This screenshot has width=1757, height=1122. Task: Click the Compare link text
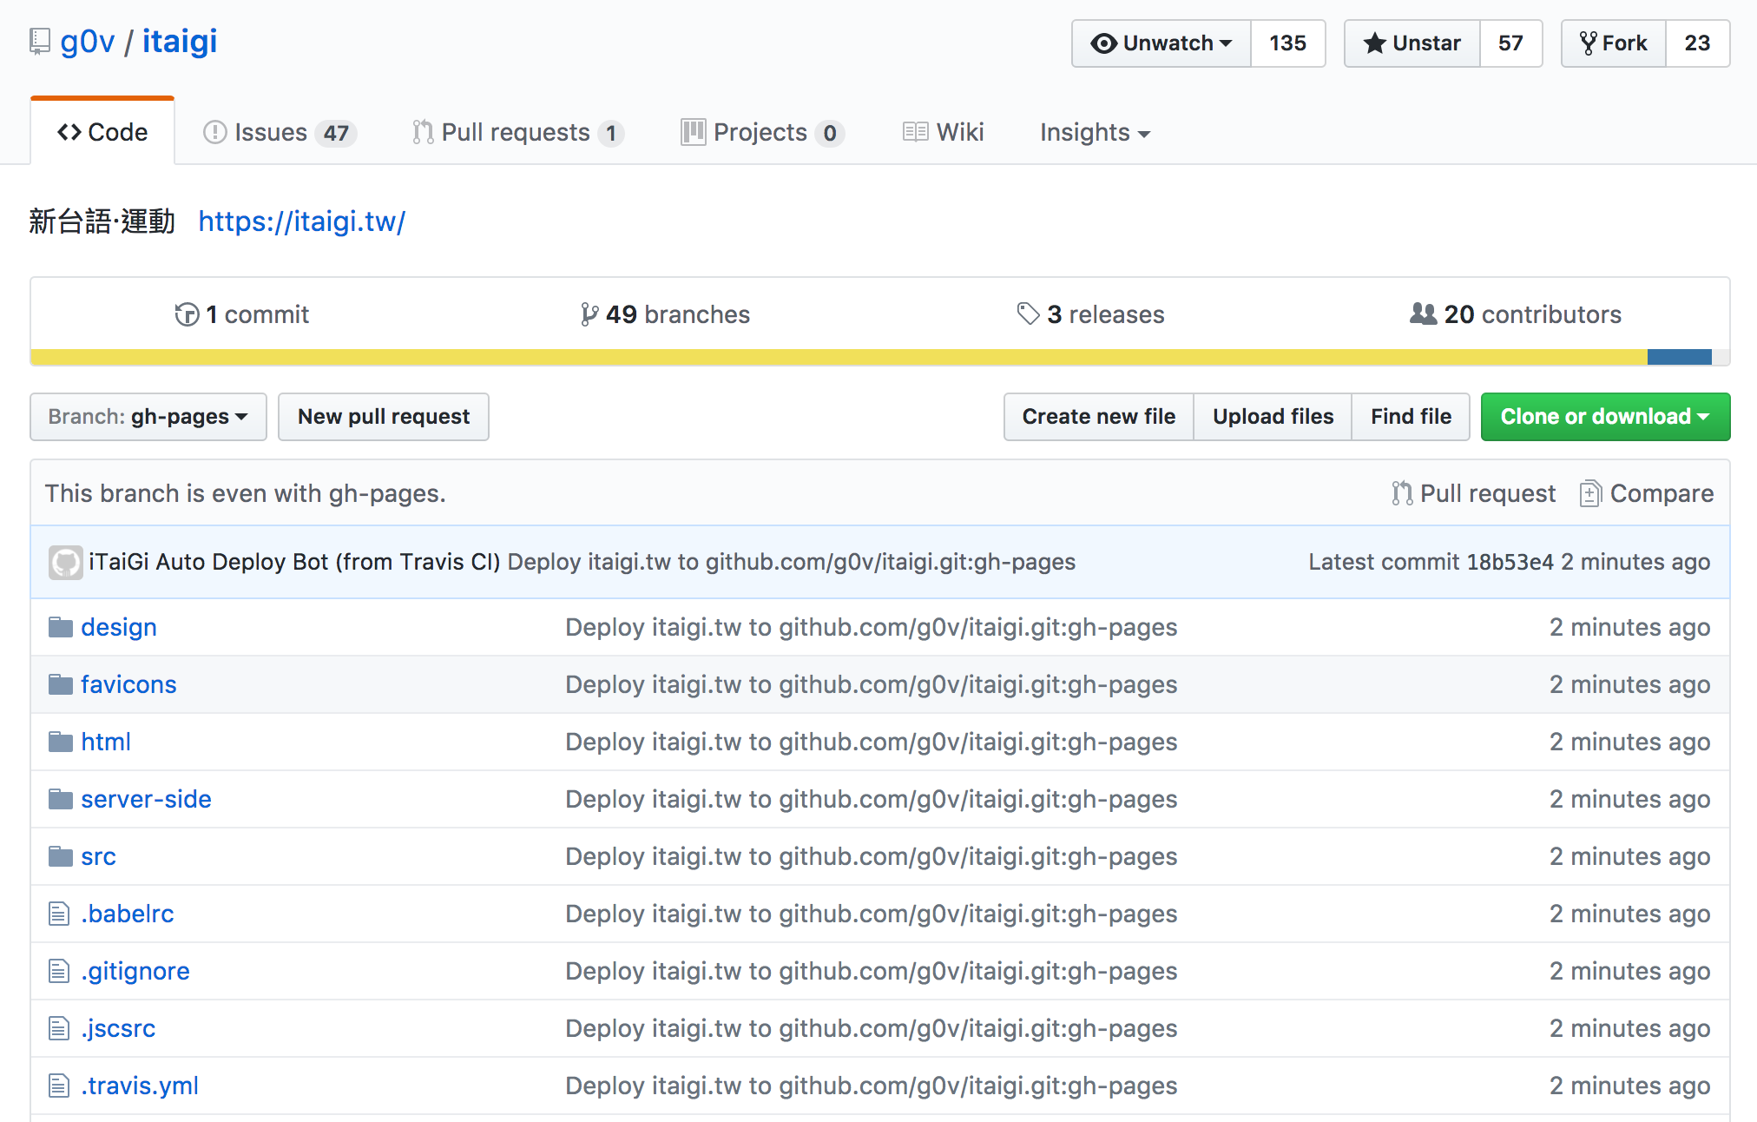[1662, 493]
